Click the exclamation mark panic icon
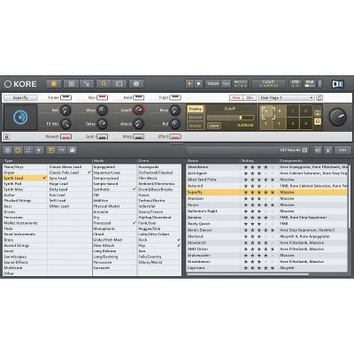The width and height of the screenshot is (354, 354). pos(319,84)
